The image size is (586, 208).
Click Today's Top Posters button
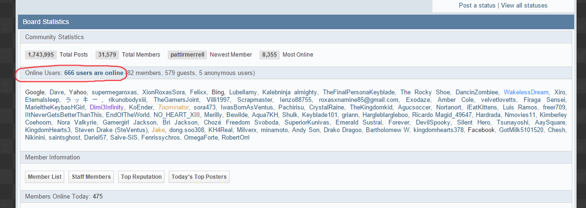[x=199, y=177]
